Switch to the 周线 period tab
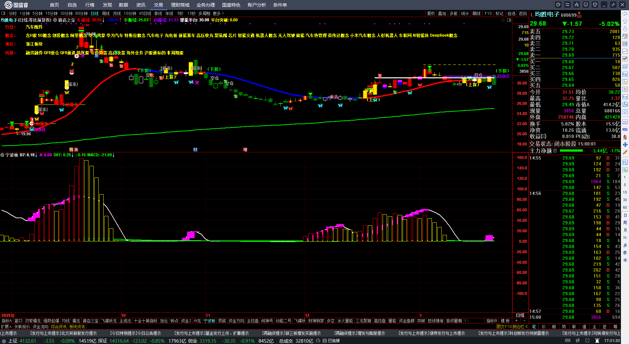629x344 pixels. coord(106,13)
